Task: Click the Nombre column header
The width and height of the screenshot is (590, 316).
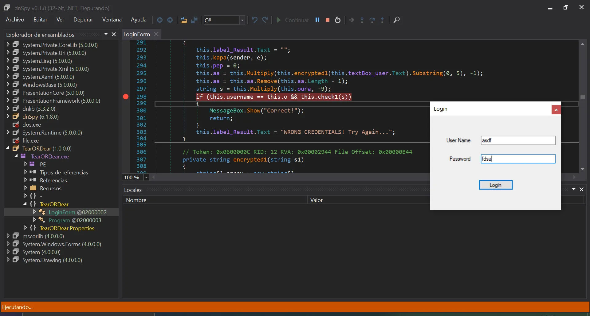Action: [x=215, y=200]
